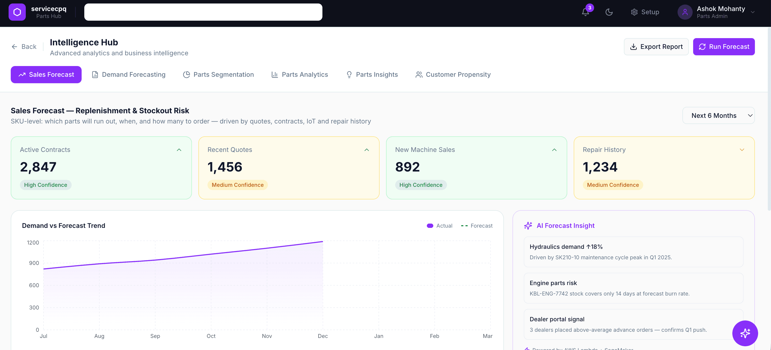The width and height of the screenshot is (771, 350).
Task: Click the Forecast dashed legend marker
Action: pos(464,226)
